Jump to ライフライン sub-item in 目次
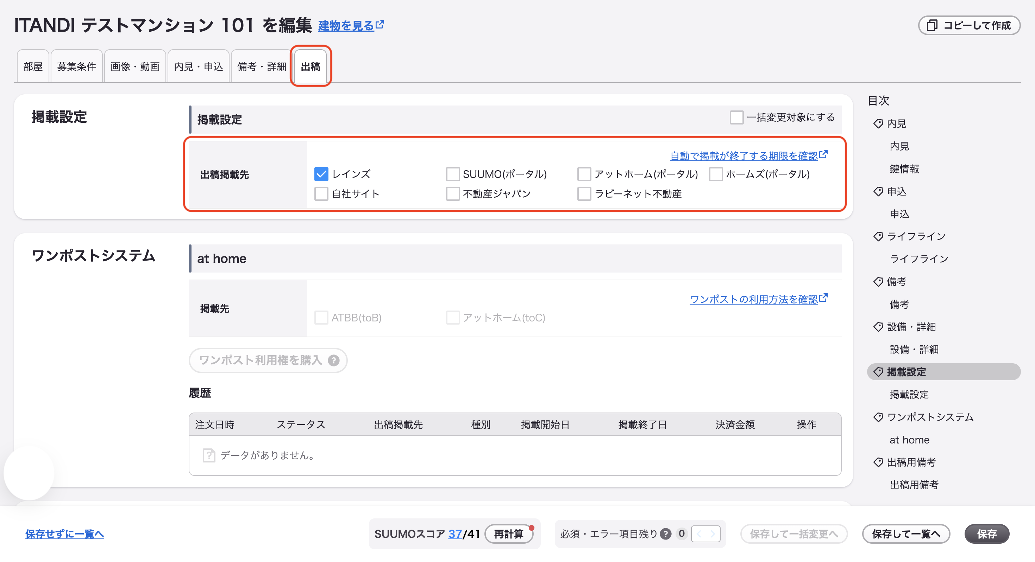 coord(919,259)
